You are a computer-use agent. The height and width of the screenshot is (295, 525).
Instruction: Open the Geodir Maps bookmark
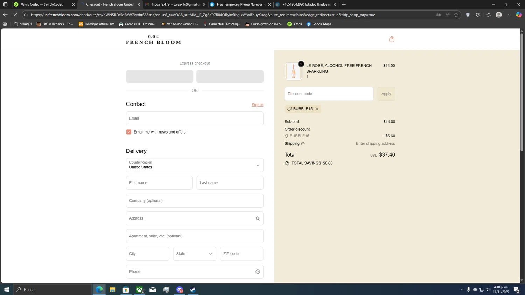319,24
